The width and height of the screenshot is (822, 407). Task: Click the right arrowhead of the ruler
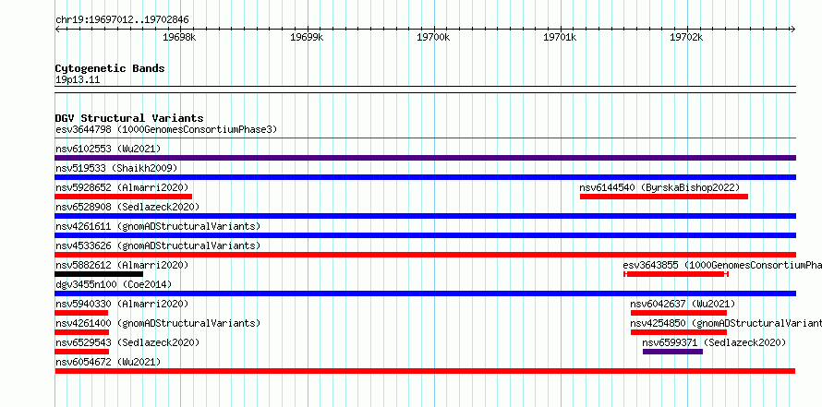point(792,30)
